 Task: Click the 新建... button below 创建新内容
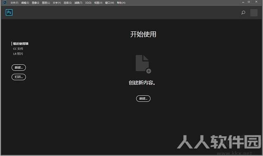click(143, 99)
